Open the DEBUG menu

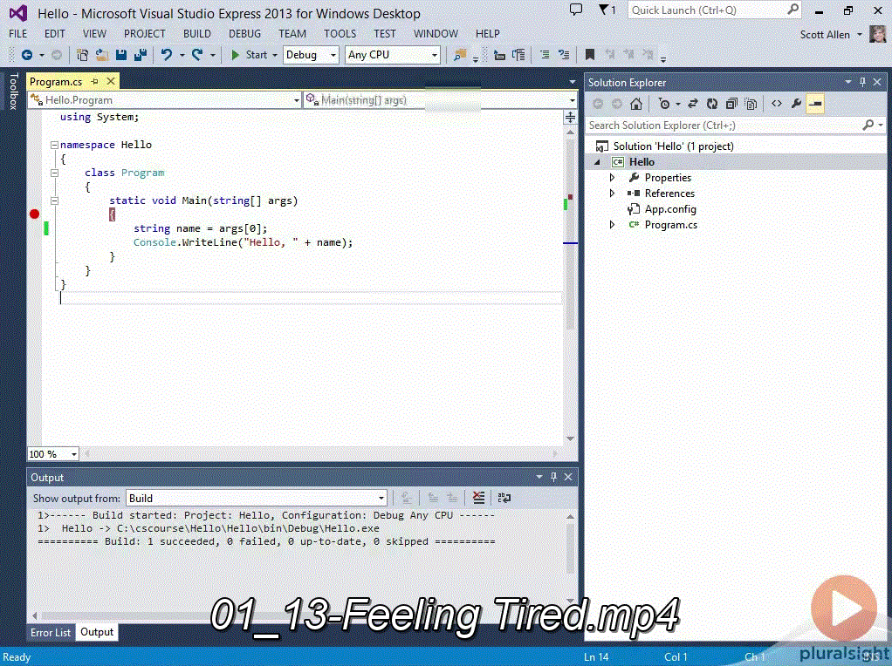tap(244, 34)
